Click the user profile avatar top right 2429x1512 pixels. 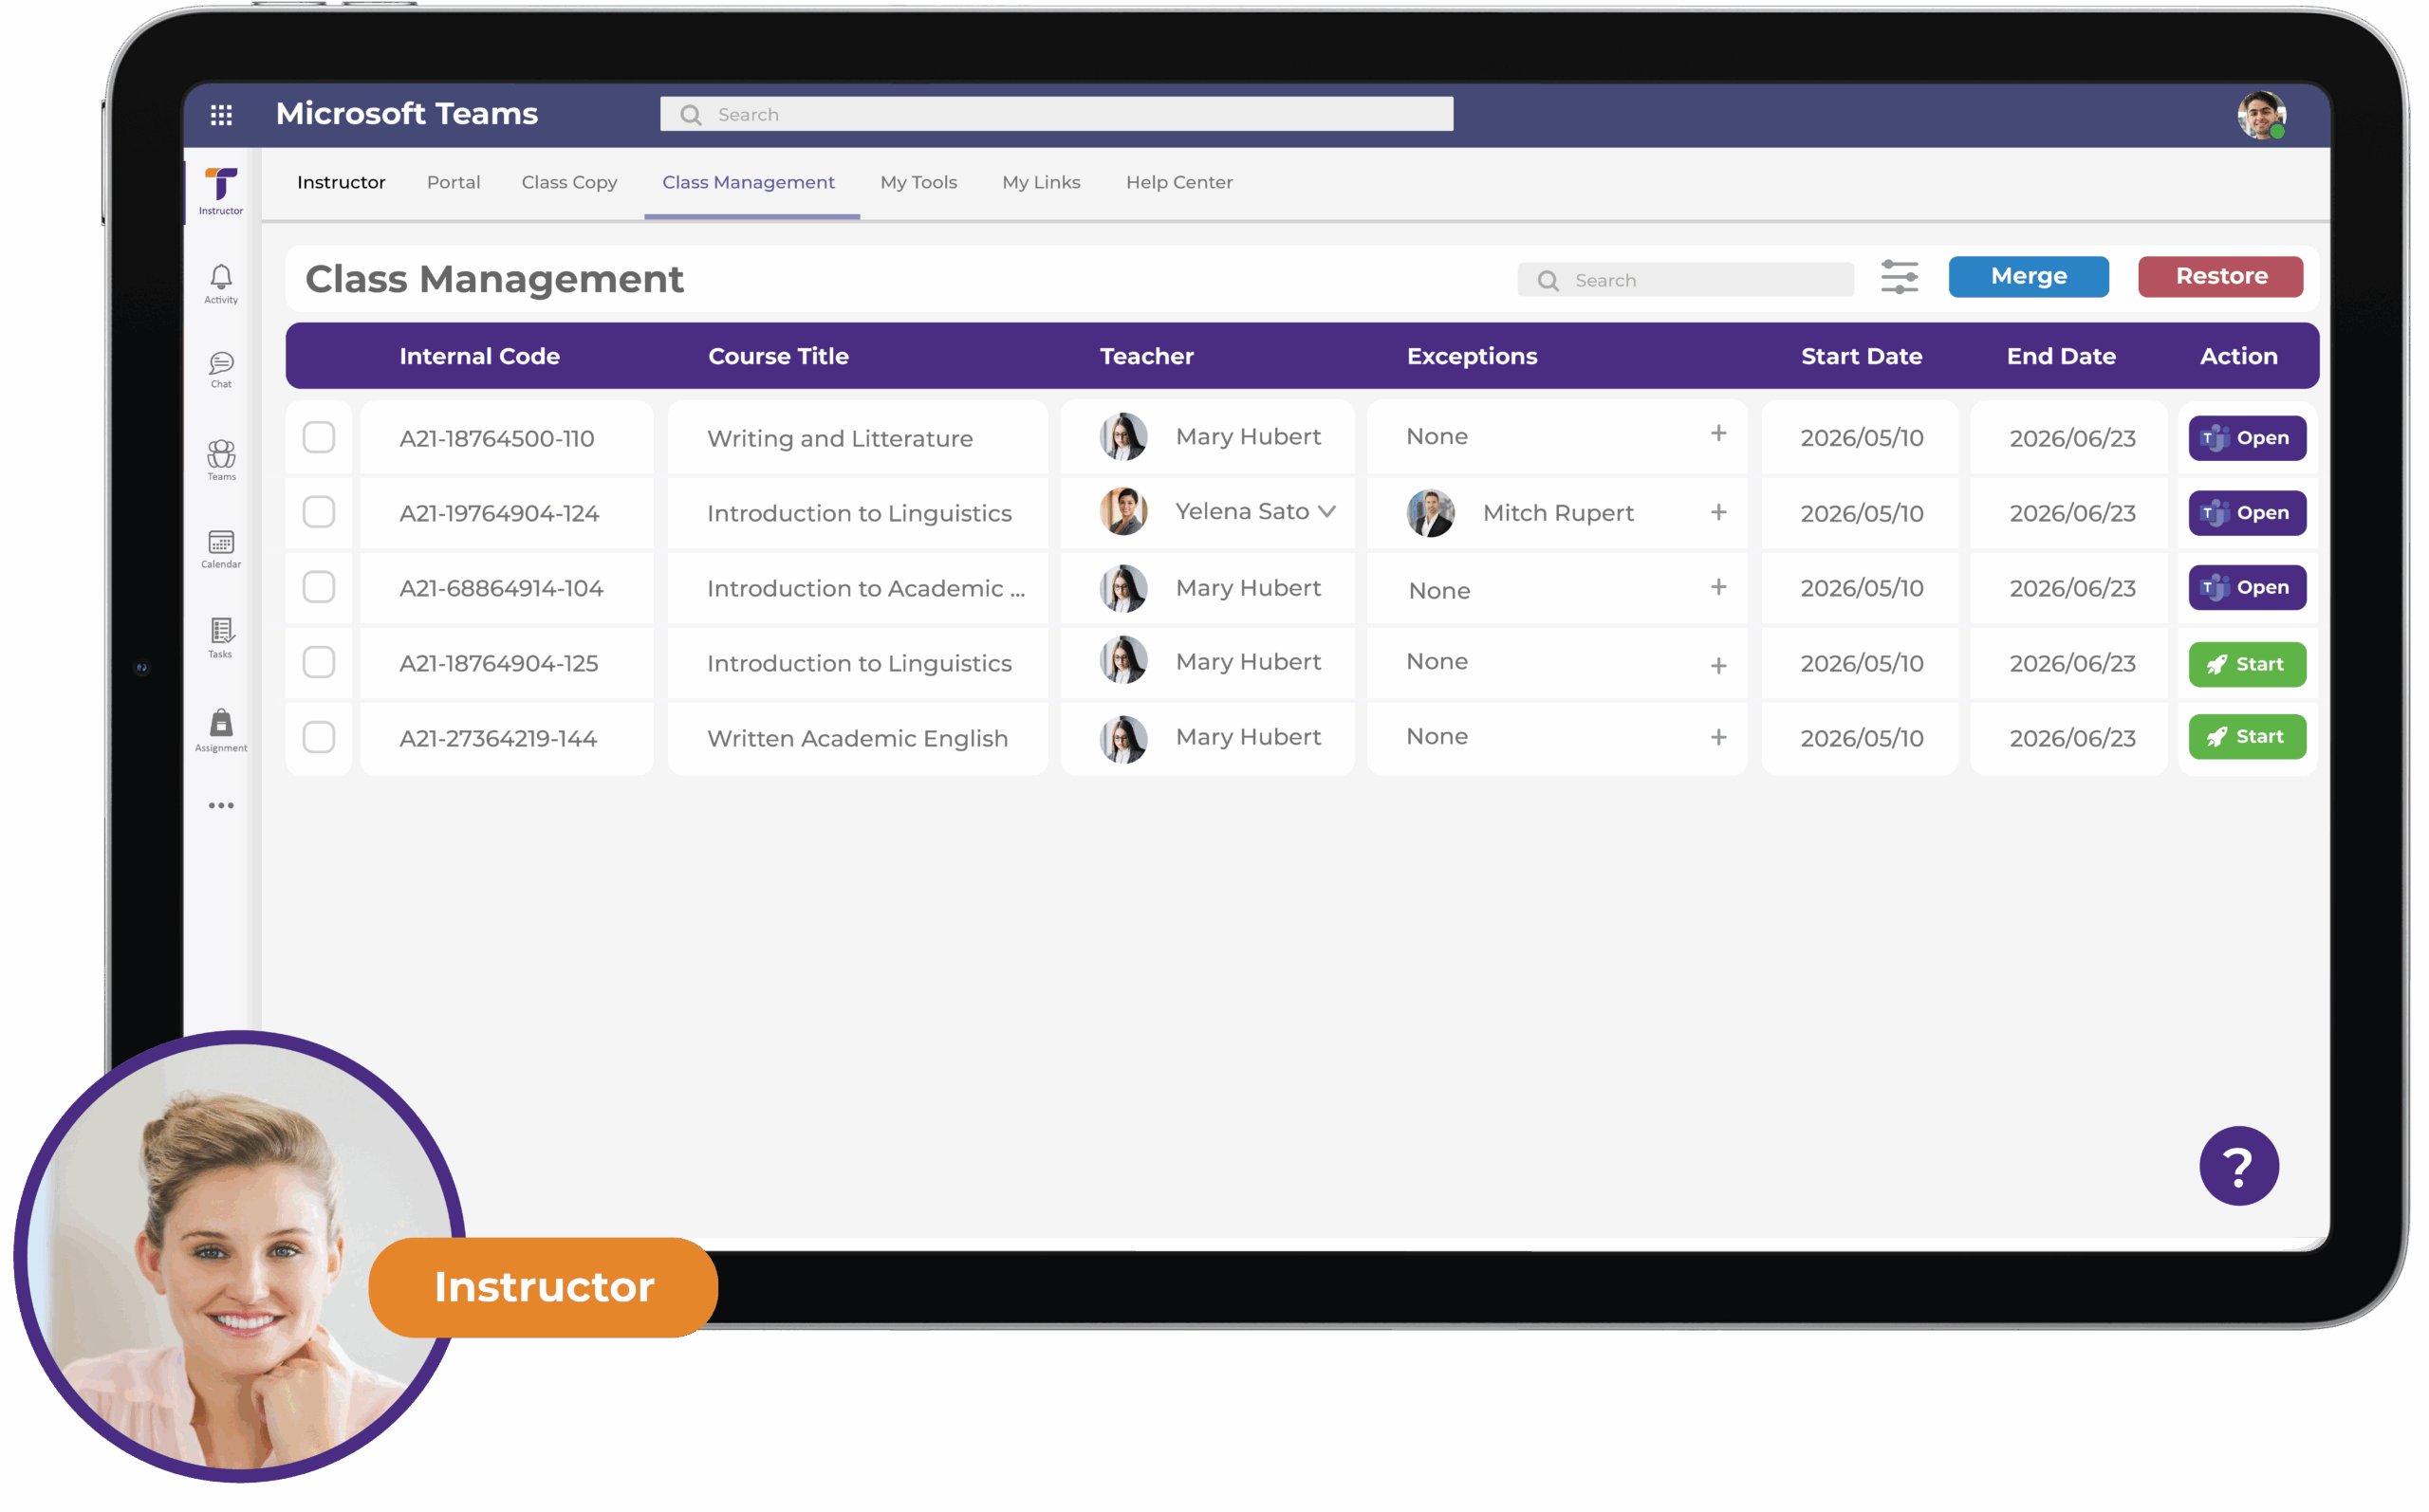(x=2261, y=117)
